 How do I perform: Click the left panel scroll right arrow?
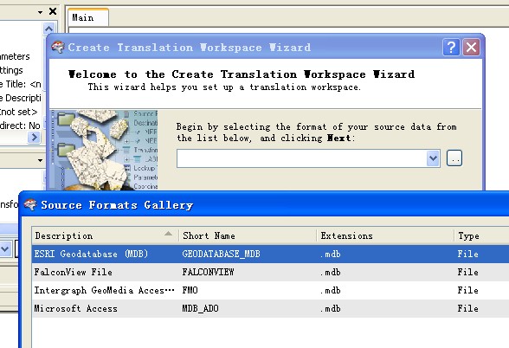click(34, 138)
